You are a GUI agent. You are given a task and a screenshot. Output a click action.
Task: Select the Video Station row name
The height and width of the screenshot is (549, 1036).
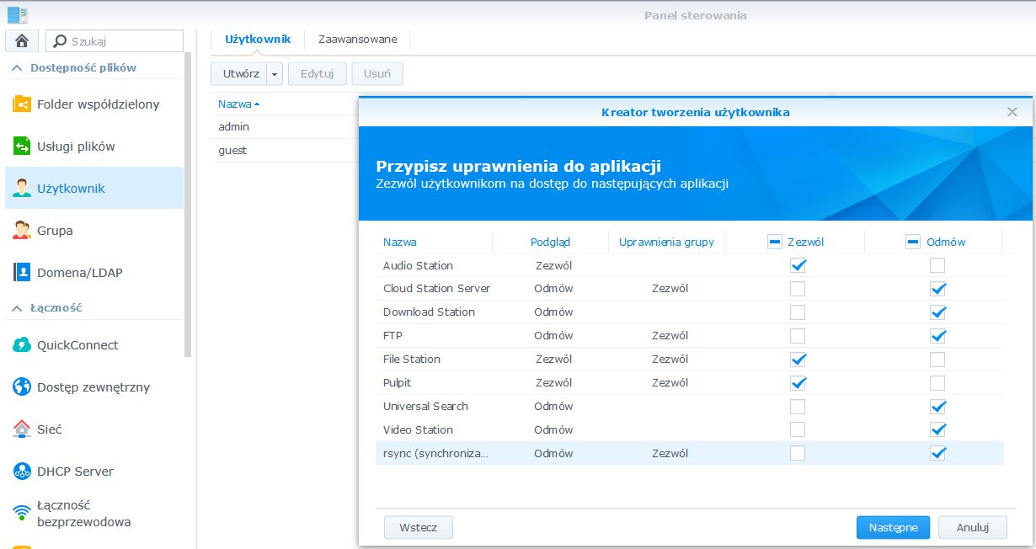click(418, 430)
